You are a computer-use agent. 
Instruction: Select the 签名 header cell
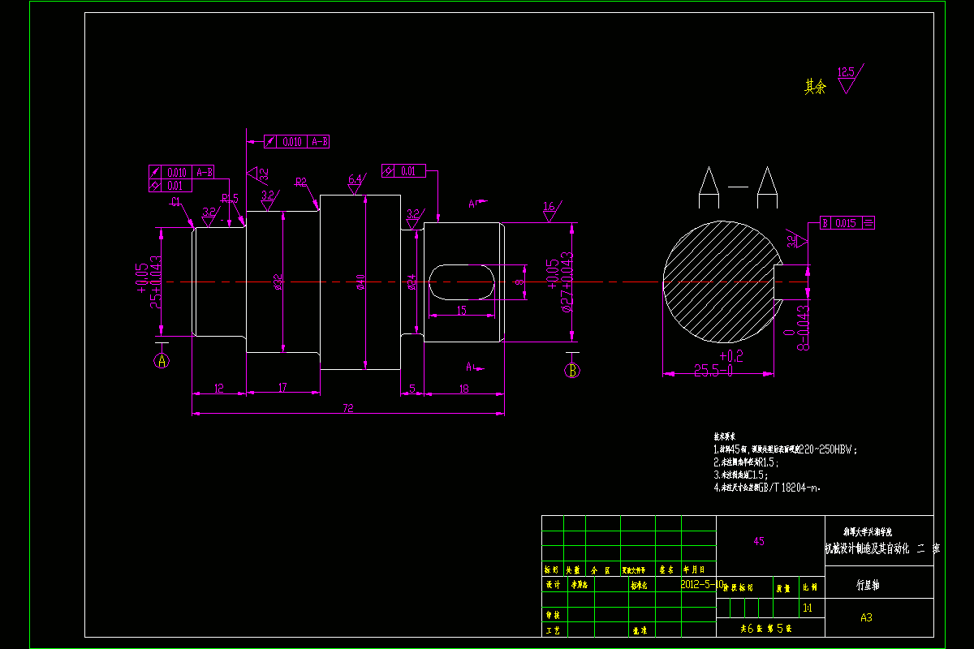pos(667,569)
